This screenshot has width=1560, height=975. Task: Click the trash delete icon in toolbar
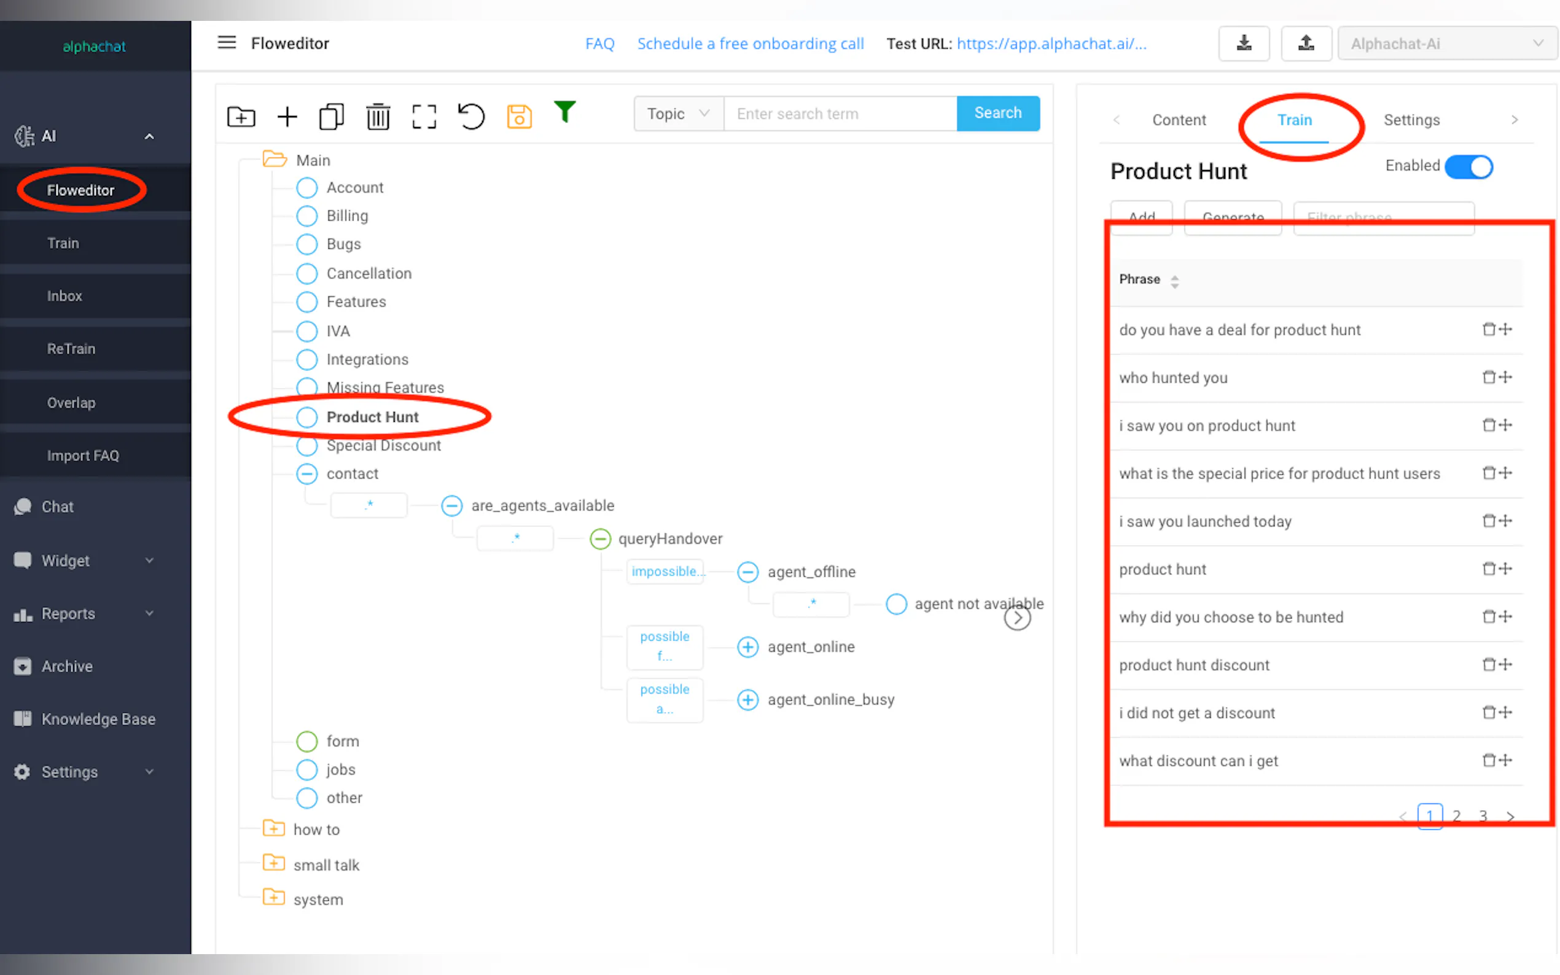point(378,117)
